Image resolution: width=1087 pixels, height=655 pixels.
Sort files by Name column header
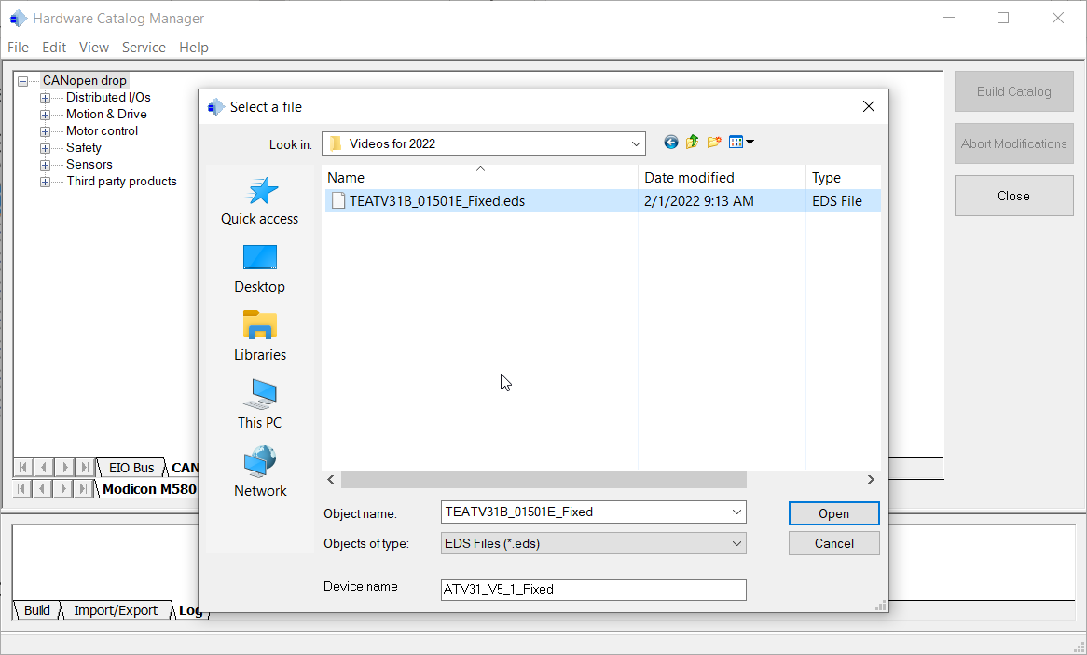pyautogui.click(x=480, y=177)
